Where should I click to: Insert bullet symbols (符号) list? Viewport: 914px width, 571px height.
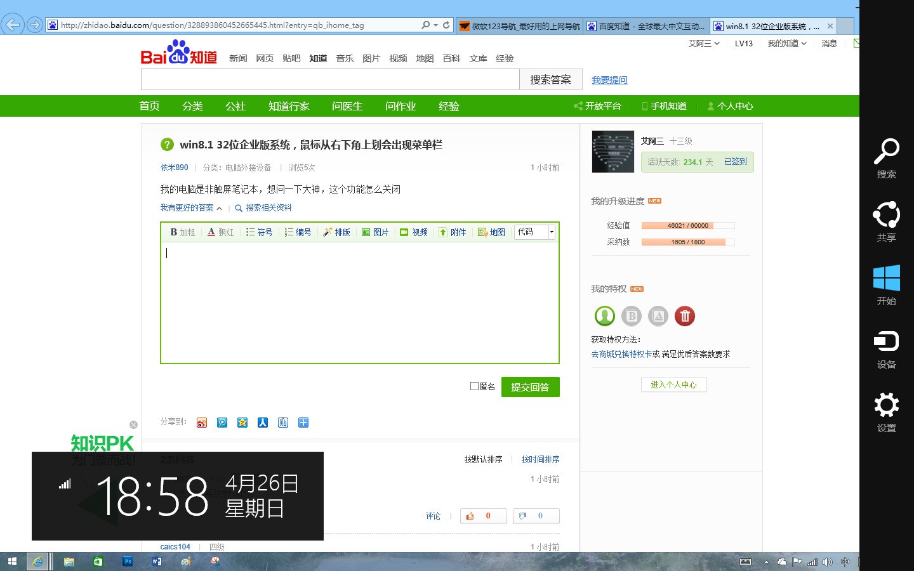click(259, 232)
